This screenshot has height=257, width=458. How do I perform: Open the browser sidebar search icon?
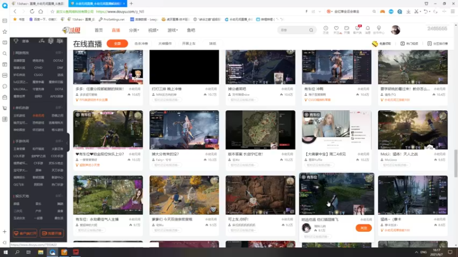pyautogui.click(x=5, y=53)
